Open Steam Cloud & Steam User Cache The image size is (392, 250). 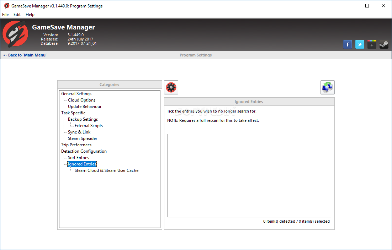point(106,170)
